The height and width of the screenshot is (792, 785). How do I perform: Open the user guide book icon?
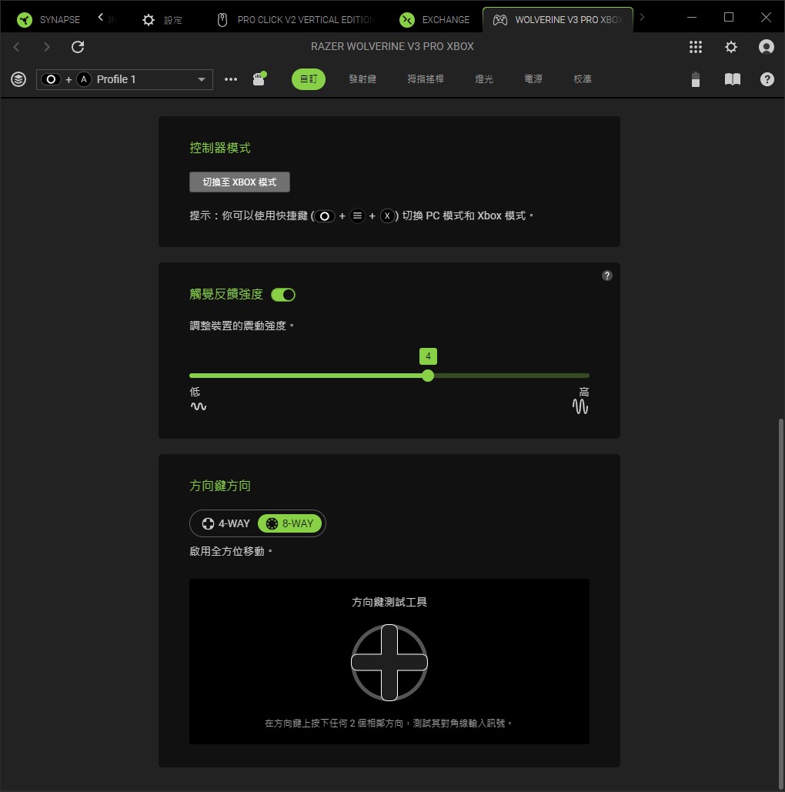(733, 79)
